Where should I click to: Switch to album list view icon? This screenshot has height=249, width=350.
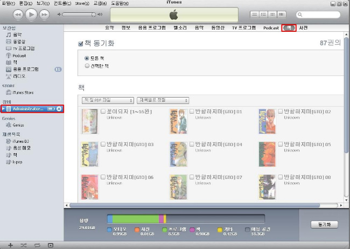click(x=263, y=15)
